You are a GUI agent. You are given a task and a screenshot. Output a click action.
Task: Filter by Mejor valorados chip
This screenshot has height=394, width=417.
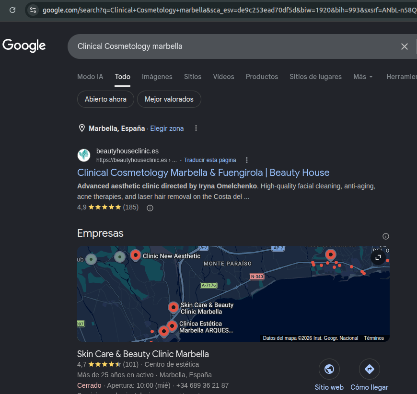tap(169, 99)
